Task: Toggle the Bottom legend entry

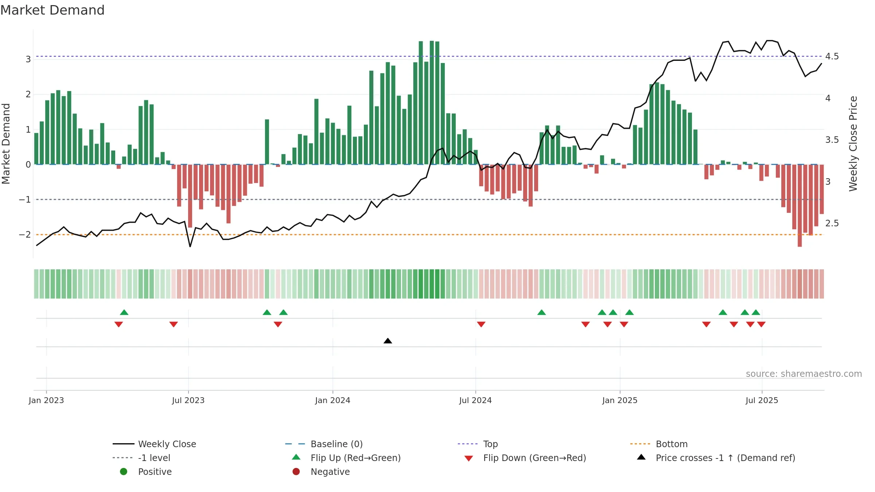Action: (659, 444)
